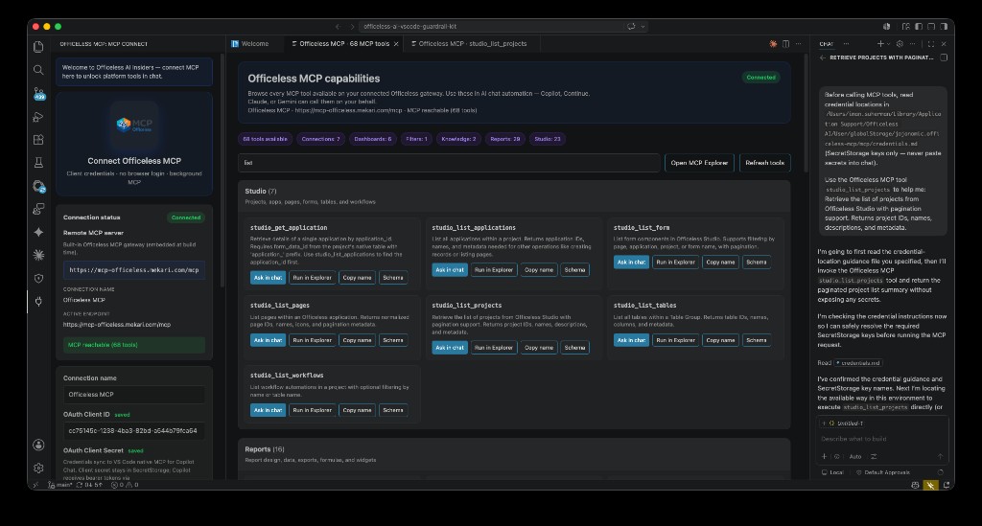Open the Search magnifier in activity bar

click(38, 70)
